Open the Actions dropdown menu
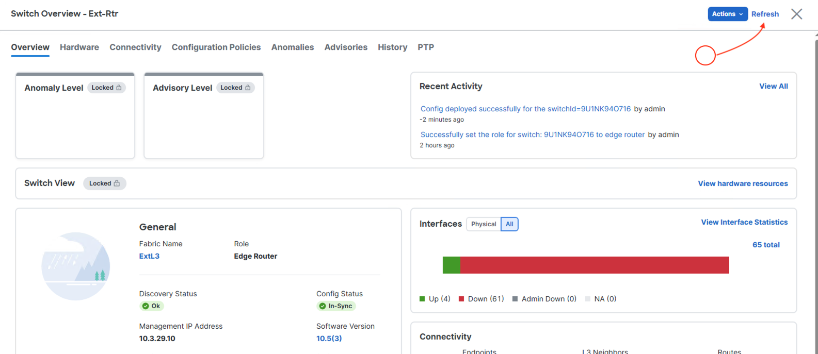This screenshot has height=354, width=818. tap(728, 14)
